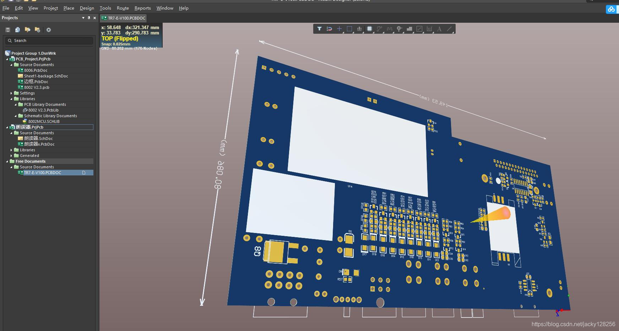Click the Compile documents icon in Projects
Screen dimensions: 619x331
pyautogui.click(x=17, y=30)
